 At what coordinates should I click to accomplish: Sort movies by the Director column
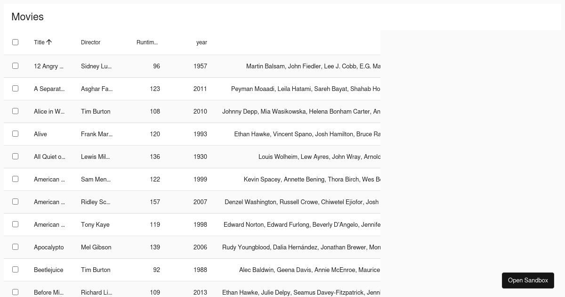tap(90, 42)
